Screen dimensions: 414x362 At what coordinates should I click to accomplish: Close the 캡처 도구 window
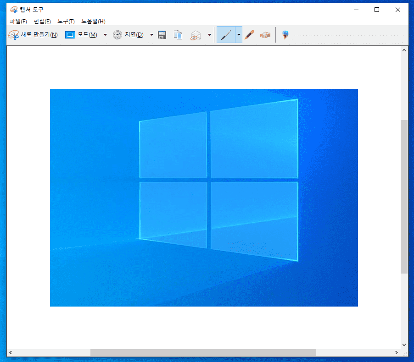coord(398,10)
